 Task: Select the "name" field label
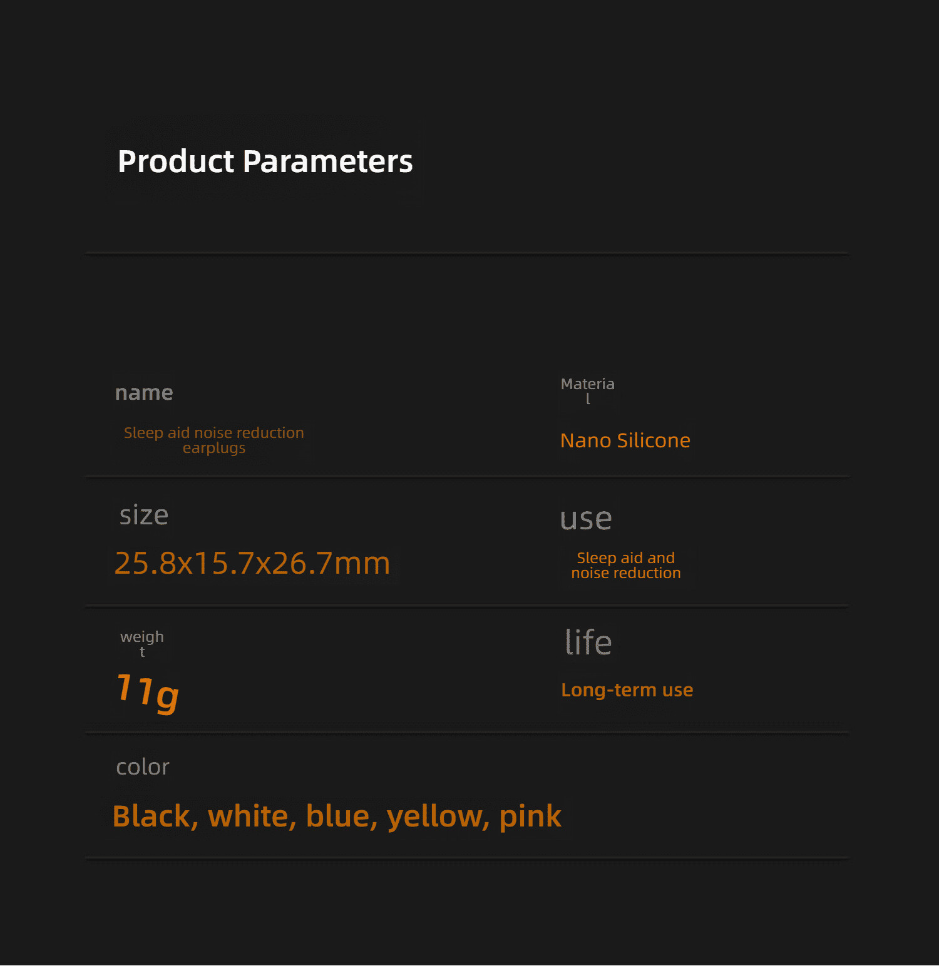point(144,393)
